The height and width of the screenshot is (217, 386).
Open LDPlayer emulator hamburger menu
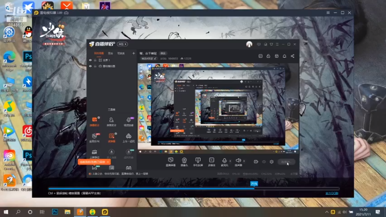[328, 13]
